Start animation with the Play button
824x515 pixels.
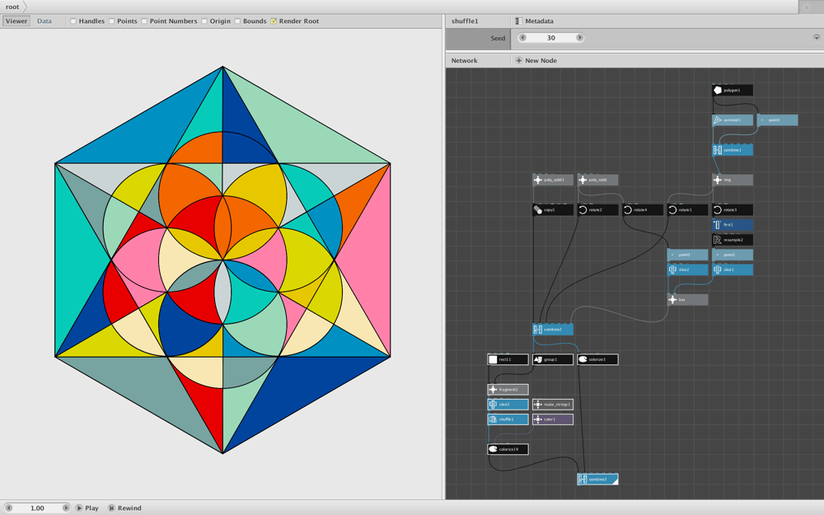coord(87,508)
